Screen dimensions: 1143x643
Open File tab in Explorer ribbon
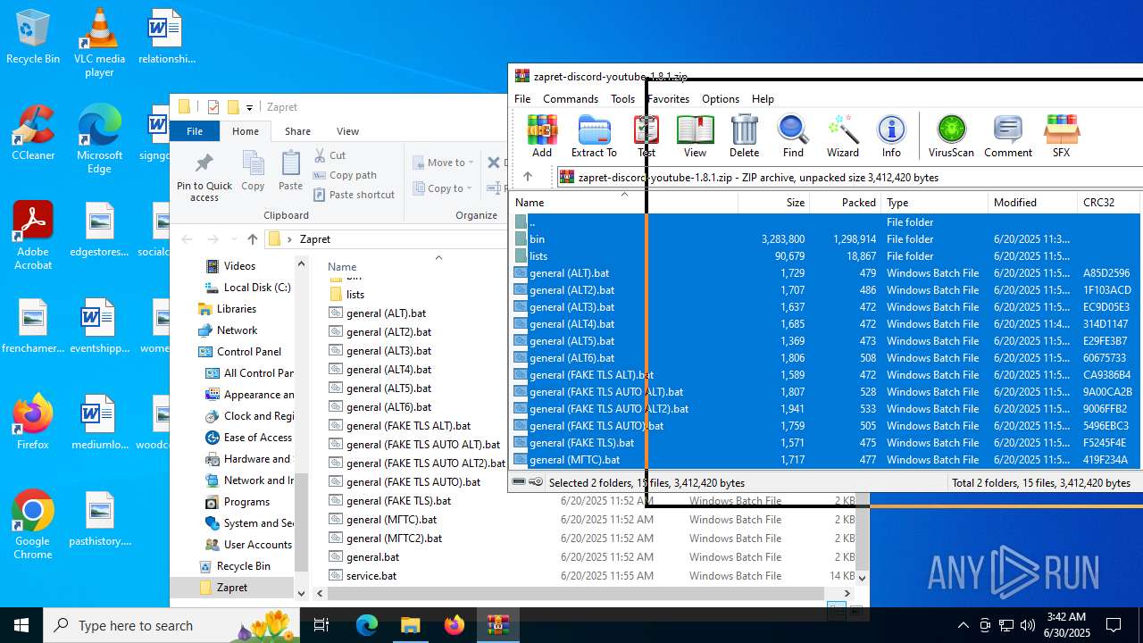point(195,130)
